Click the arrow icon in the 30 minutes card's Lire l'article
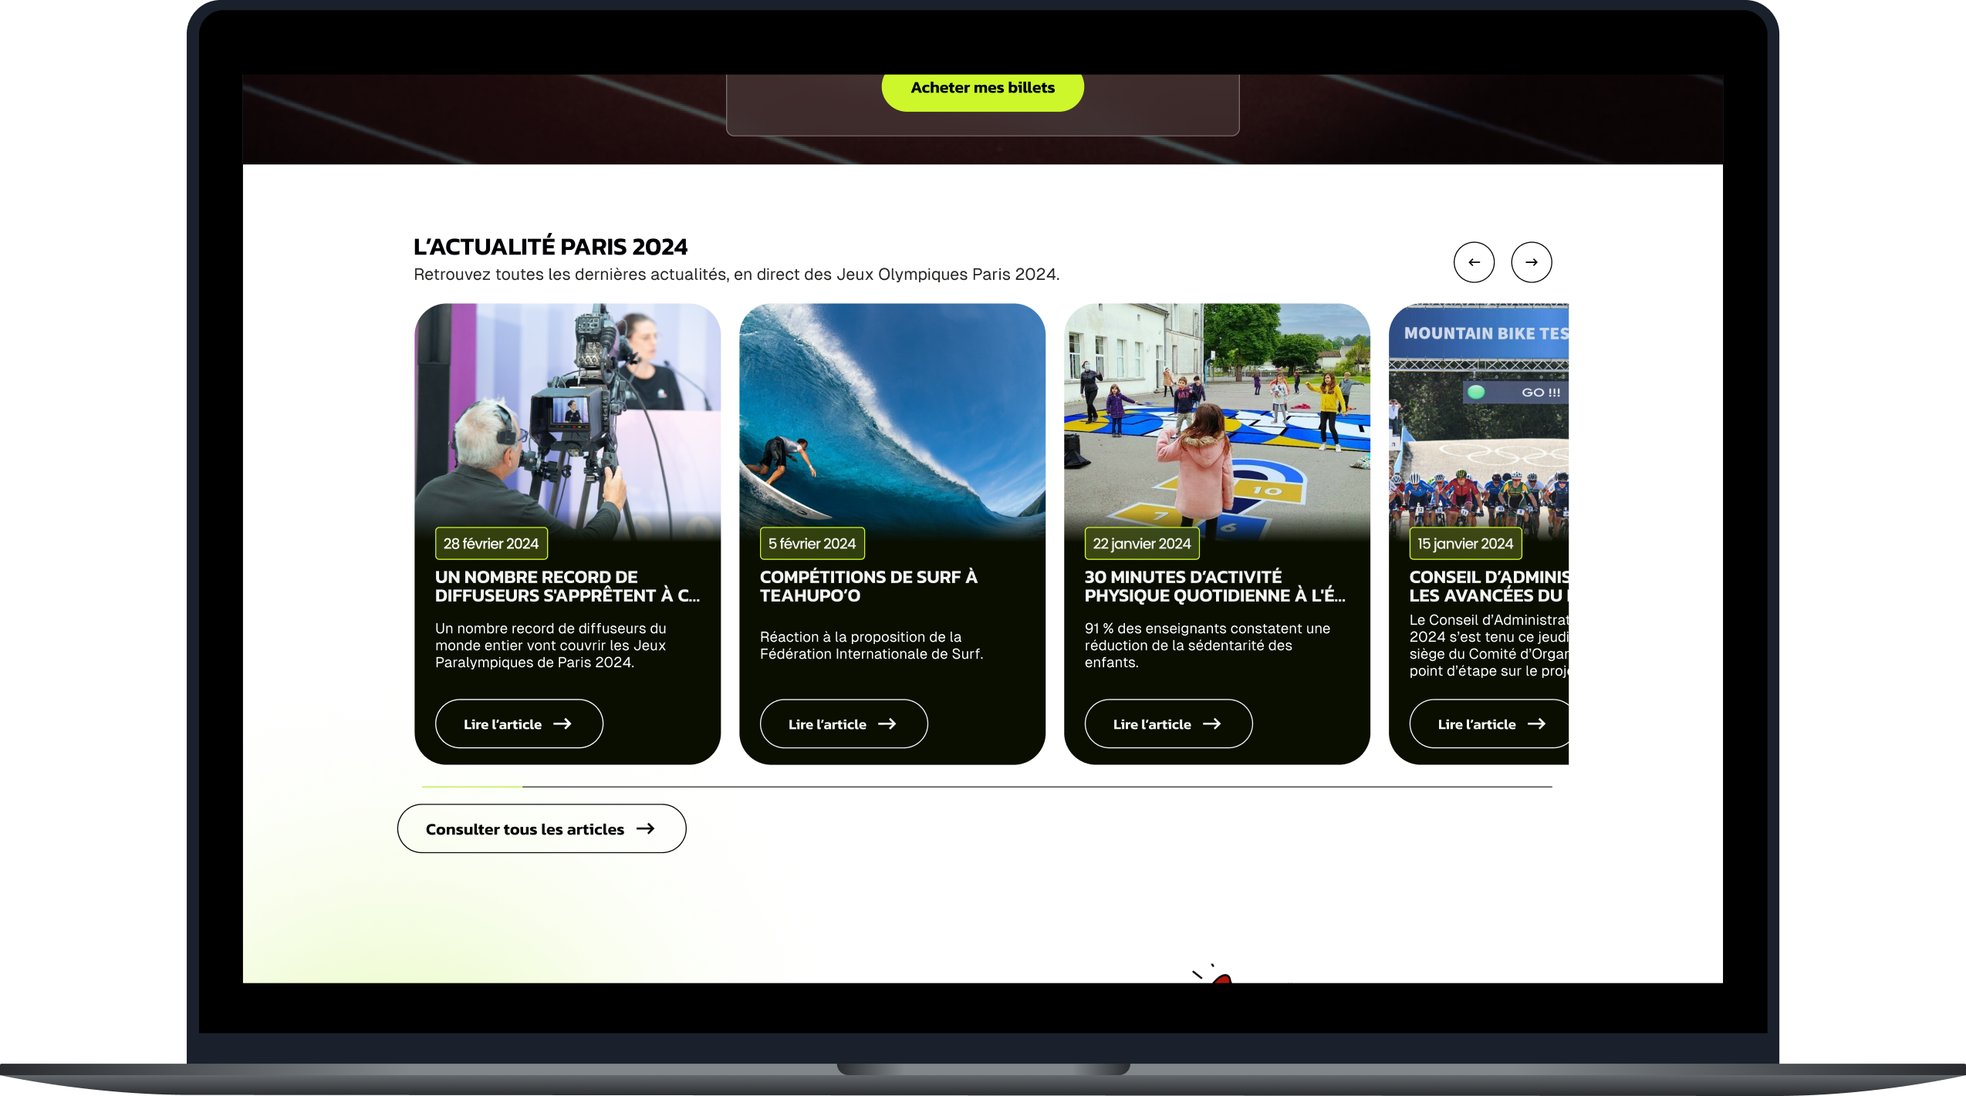The height and width of the screenshot is (1096, 1966). click(x=1212, y=723)
